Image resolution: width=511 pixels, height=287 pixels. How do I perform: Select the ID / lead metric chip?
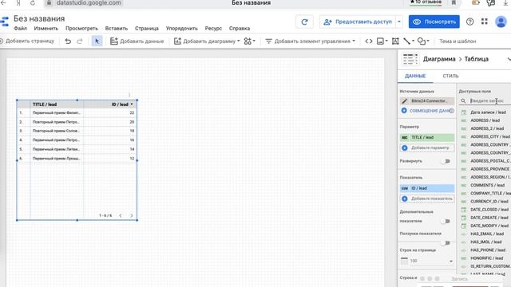click(427, 188)
